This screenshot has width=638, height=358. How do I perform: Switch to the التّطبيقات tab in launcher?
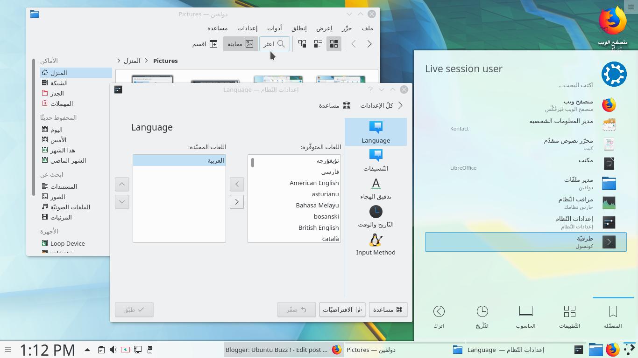tap(570, 316)
